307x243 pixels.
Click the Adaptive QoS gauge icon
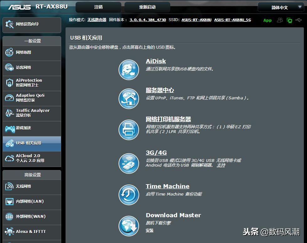click(x=9, y=98)
